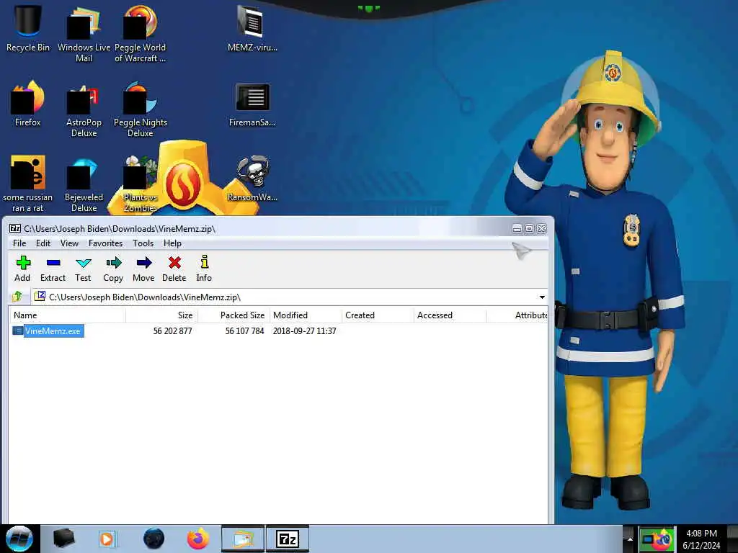Sort by Accessed column header
Screen dimensions: 738x553
point(450,315)
